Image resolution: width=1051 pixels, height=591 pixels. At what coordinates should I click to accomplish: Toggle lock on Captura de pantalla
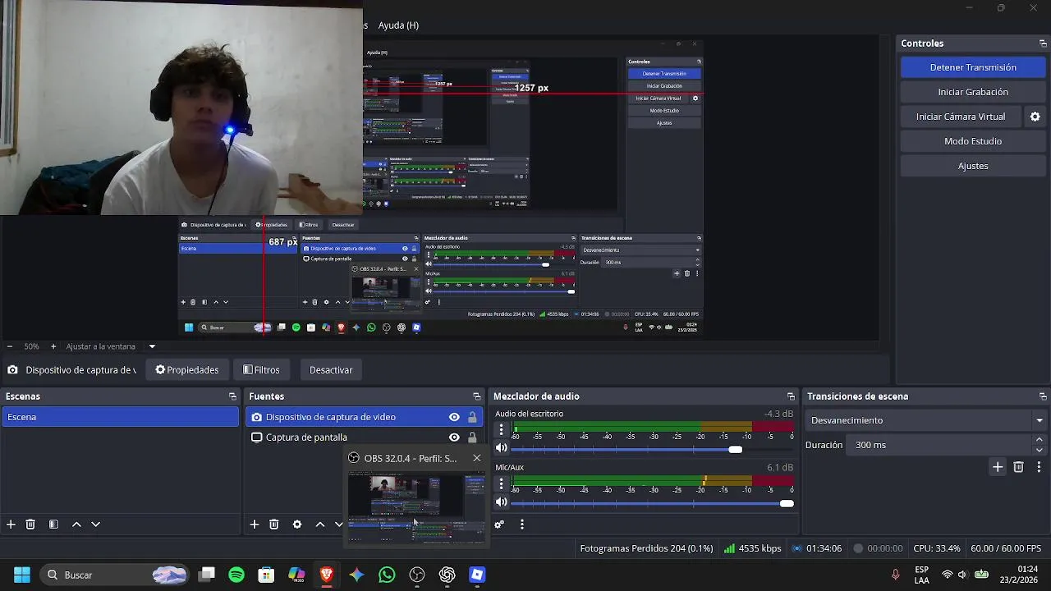point(472,438)
